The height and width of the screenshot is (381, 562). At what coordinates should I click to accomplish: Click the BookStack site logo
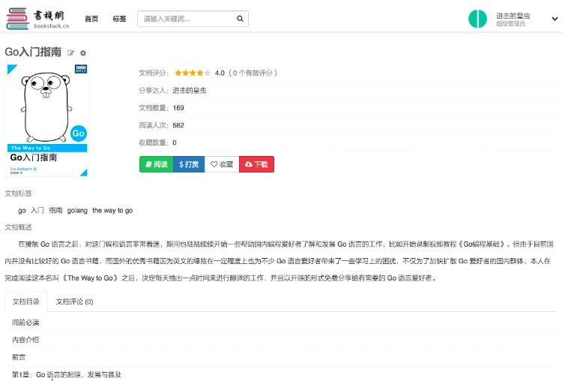(x=37, y=18)
